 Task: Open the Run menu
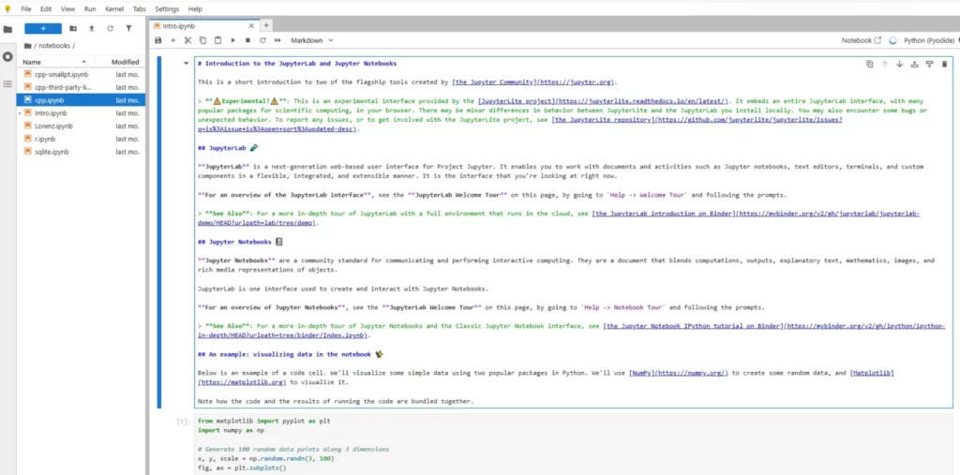click(90, 9)
